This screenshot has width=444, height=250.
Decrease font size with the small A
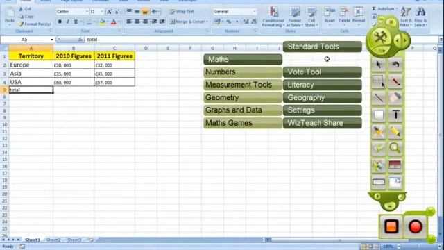click(x=117, y=12)
